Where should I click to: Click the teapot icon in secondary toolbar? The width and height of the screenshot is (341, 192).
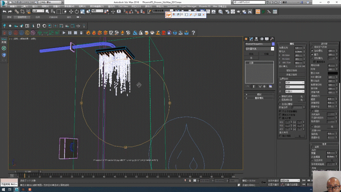coord(78,26)
